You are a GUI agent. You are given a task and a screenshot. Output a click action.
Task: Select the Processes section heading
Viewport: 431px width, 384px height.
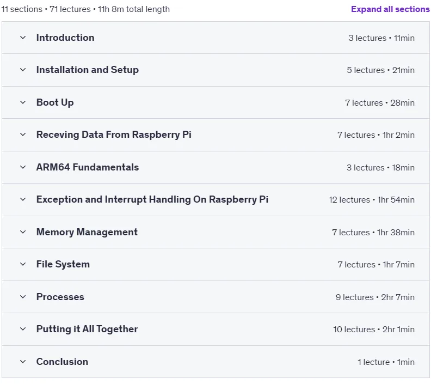pyautogui.click(x=60, y=297)
